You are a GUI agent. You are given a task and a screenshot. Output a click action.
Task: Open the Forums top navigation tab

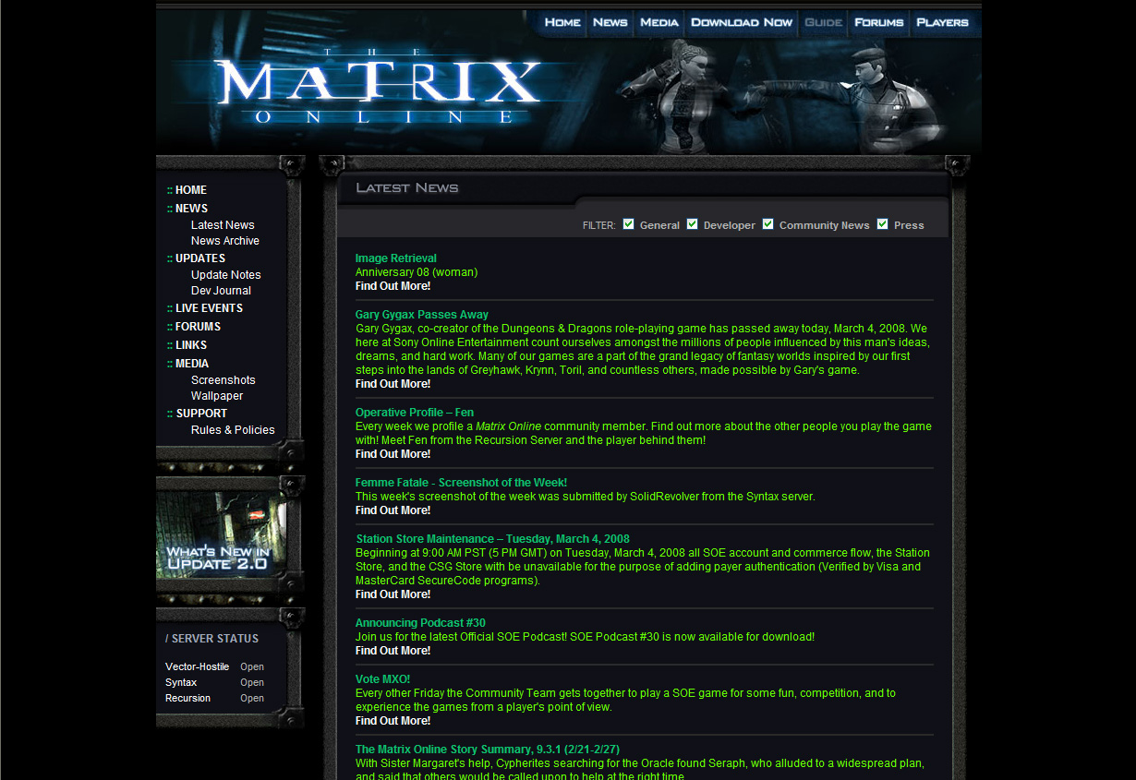878,23
